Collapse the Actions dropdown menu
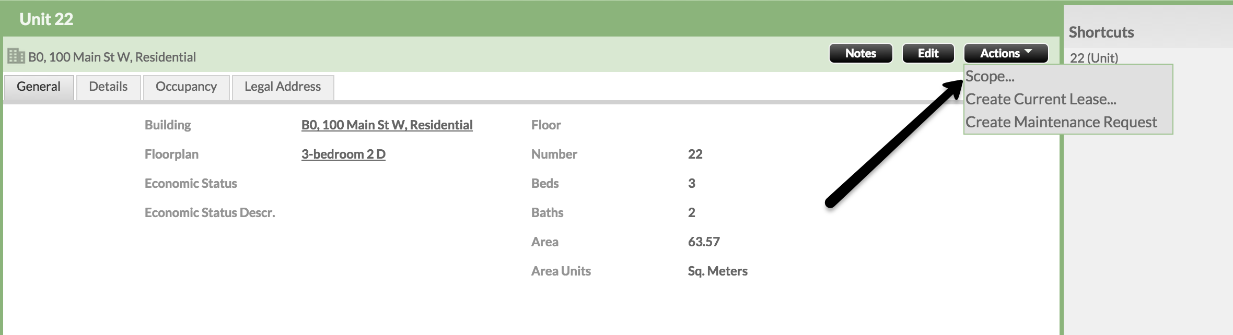Image resolution: width=1233 pixels, height=335 pixels. (1006, 53)
